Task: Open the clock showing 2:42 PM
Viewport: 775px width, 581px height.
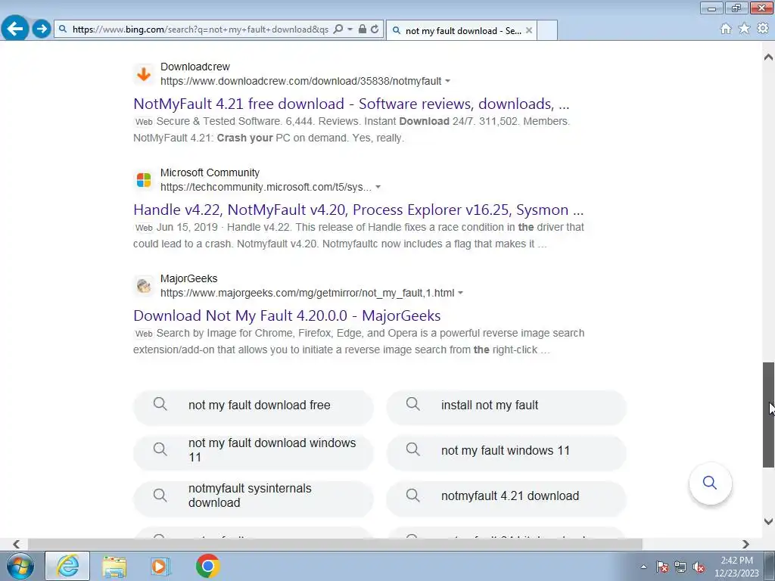Action: (x=736, y=567)
